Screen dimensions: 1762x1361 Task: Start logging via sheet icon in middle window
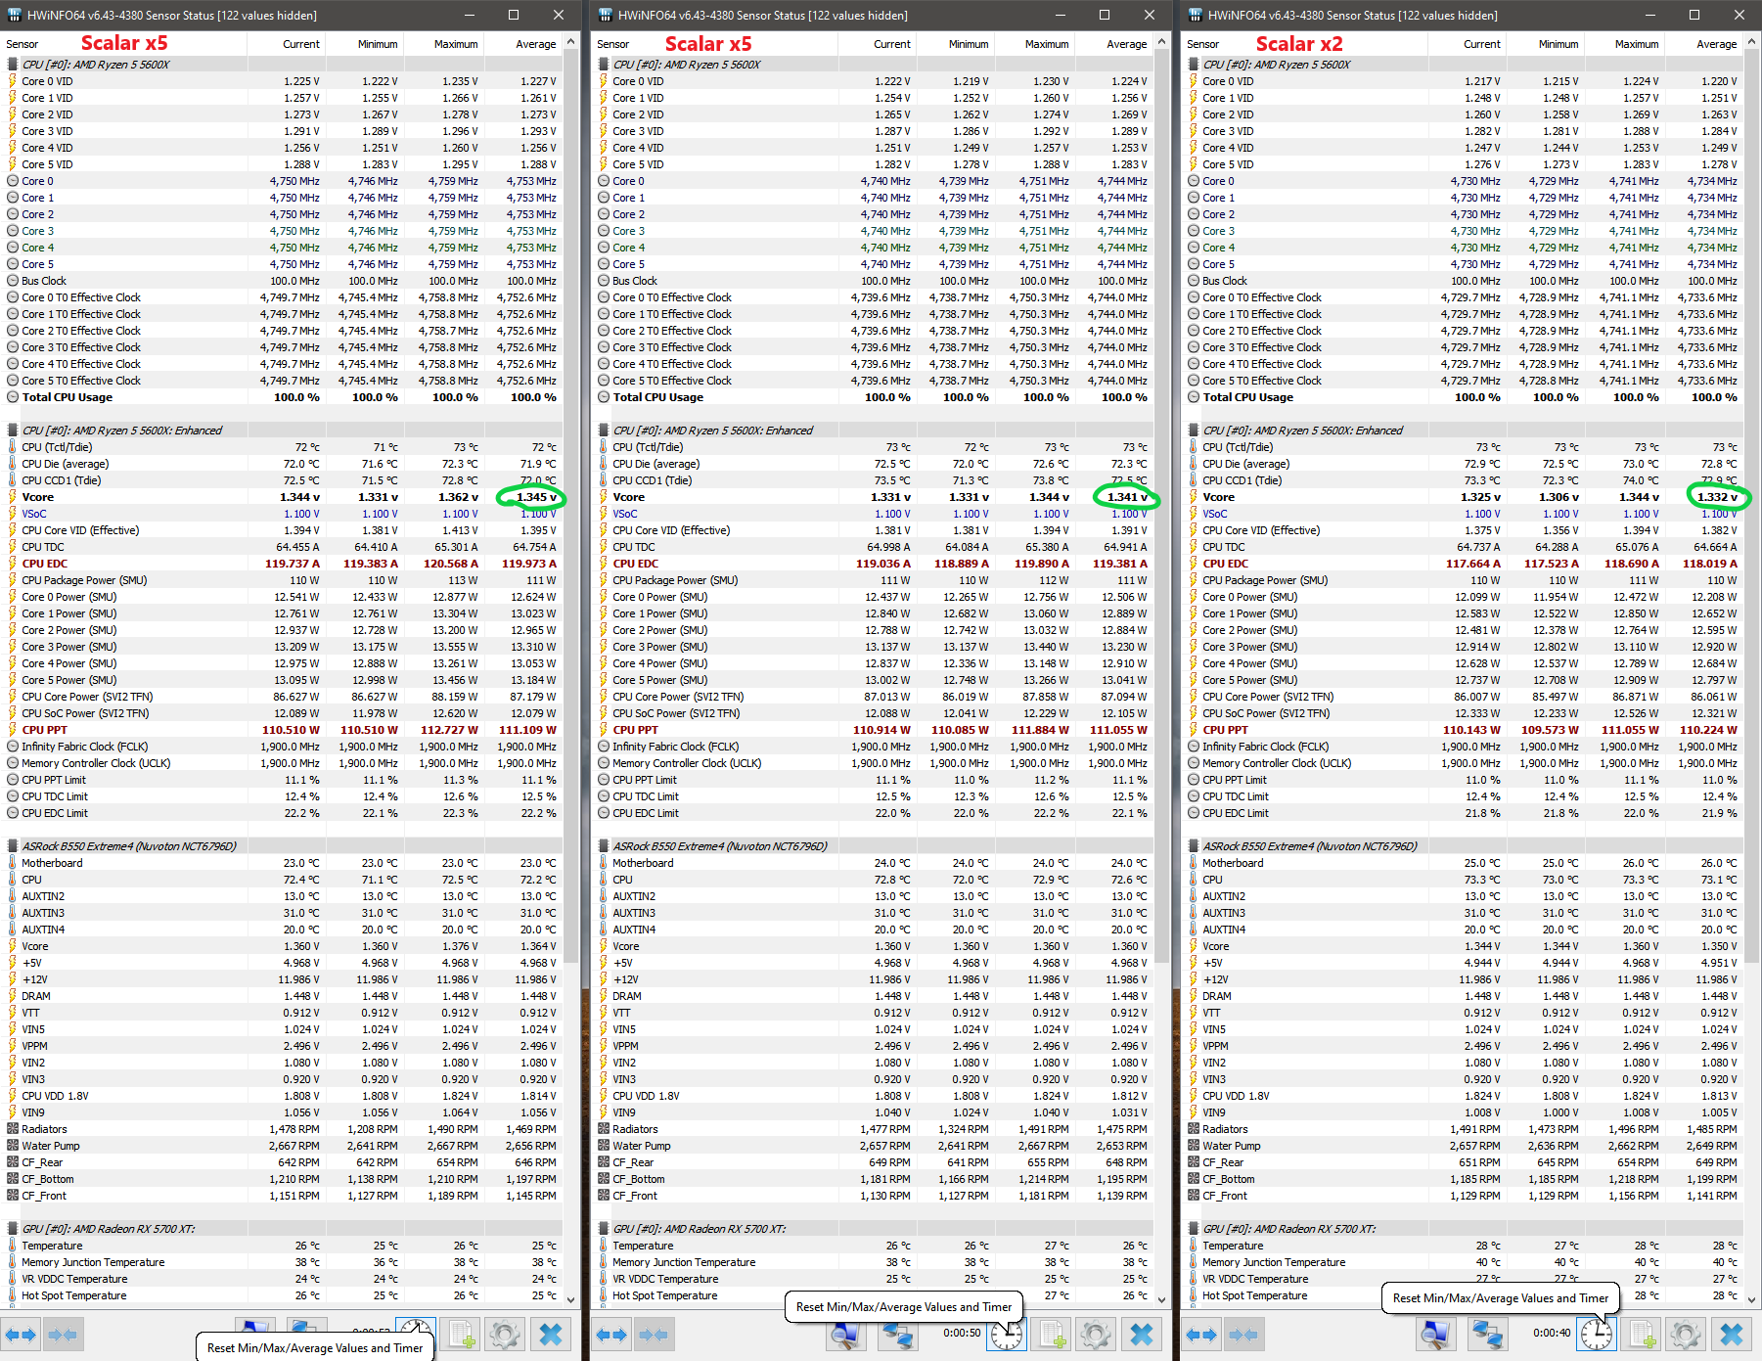point(1053,1335)
